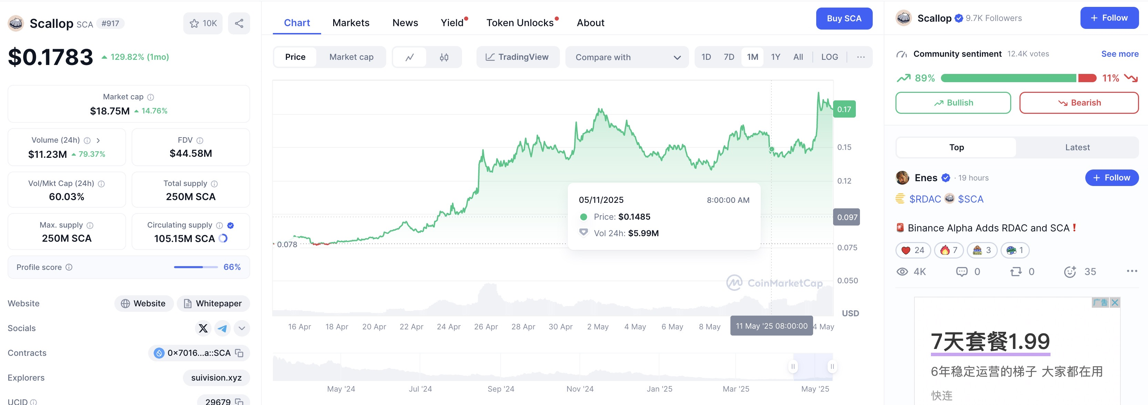This screenshot has width=1148, height=405.
Task: Switch to the News tab
Action: [x=405, y=23]
